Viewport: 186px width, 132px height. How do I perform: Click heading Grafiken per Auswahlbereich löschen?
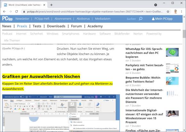[41, 77]
